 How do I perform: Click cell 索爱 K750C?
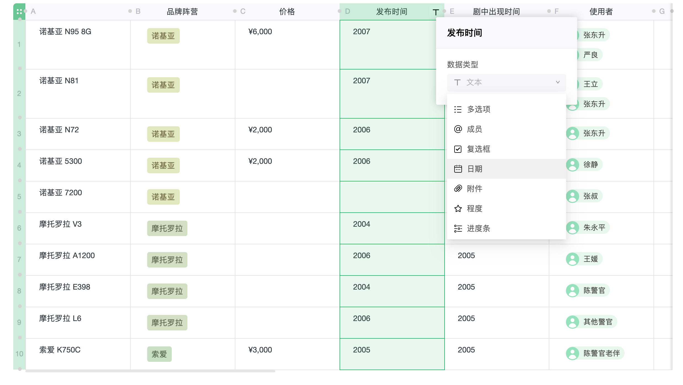click(x=78, y=354)
